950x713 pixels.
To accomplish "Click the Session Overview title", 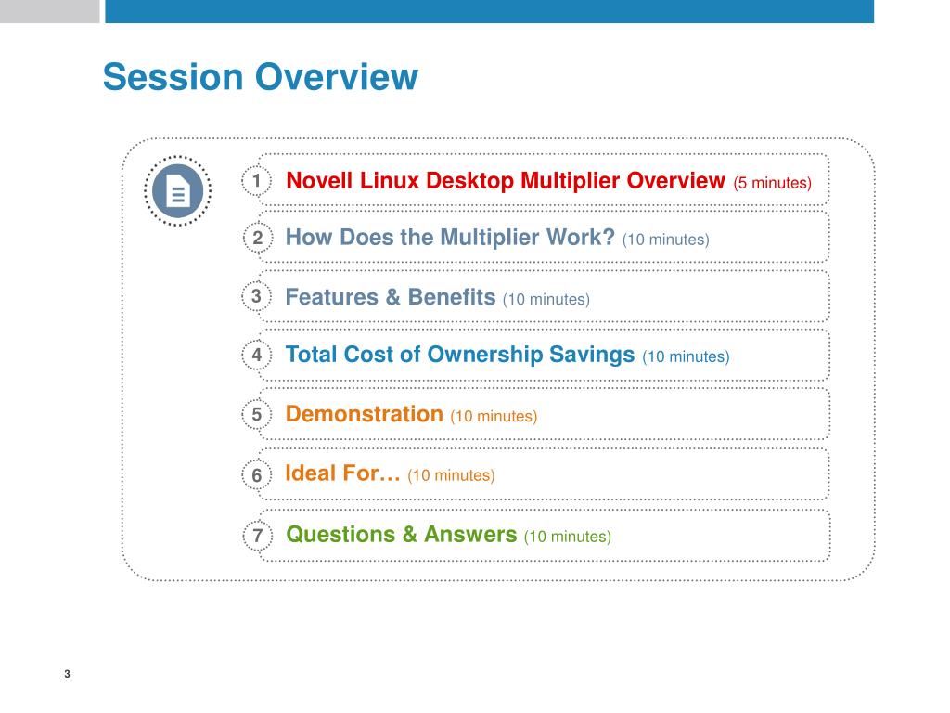I will [x=261, y=77].
